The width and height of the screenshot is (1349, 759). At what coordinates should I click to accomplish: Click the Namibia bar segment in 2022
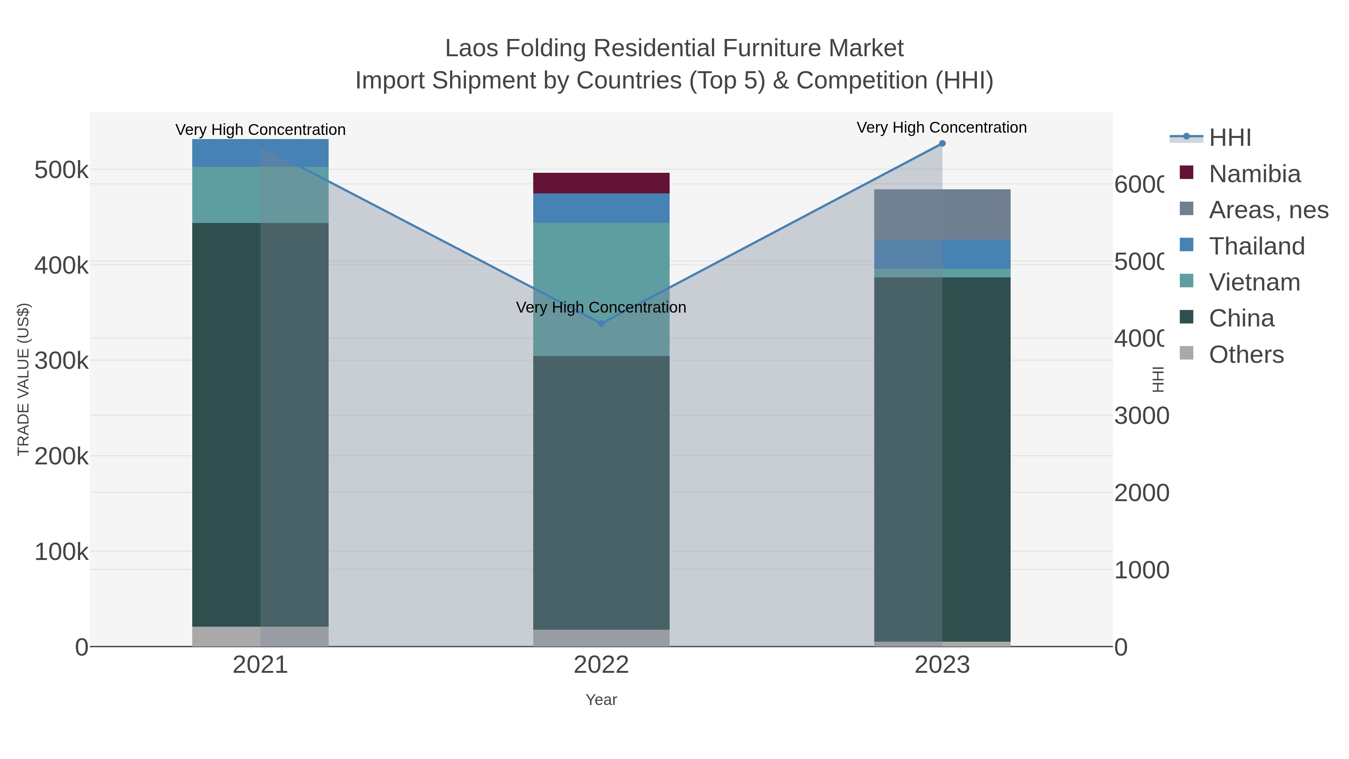(x=601, y=183)
